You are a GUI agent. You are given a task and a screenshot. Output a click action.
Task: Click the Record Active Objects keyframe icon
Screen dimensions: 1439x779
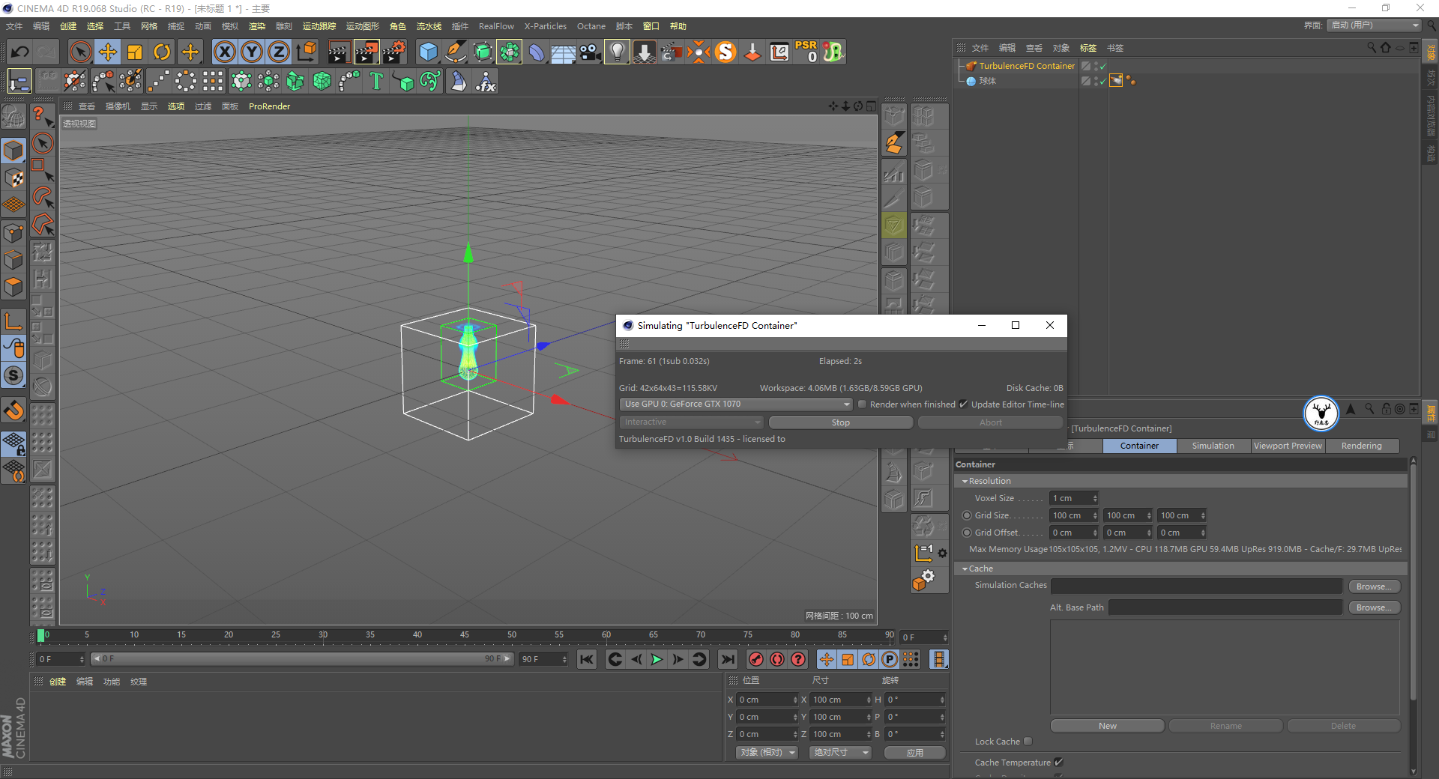point(756,659)
